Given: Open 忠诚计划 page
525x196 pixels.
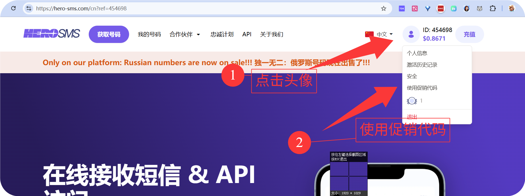Looking at the screenshot, I should [x=222, y=34].
